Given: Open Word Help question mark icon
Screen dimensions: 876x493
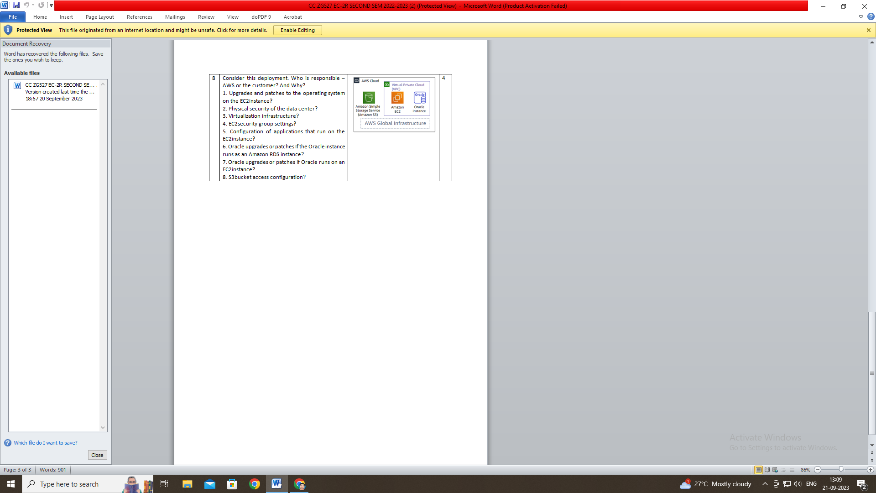Looking at the screenshot, I should (x=871, y=17).
